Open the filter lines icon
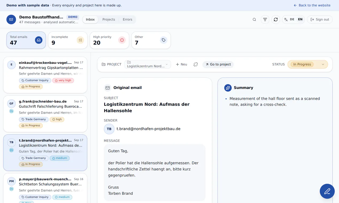This screenshot has height=203, width=339. click(x=265, y=19)
